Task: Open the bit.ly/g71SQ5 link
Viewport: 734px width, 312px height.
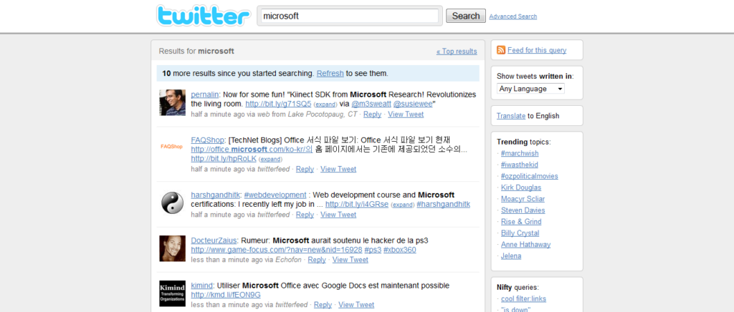Action: 278,104
